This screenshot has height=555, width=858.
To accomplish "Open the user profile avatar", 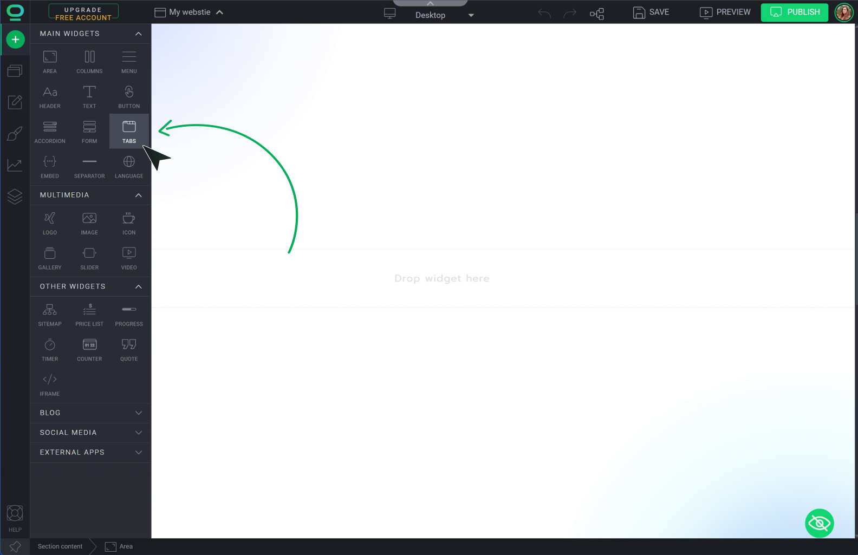I will [x=844, y=12].
